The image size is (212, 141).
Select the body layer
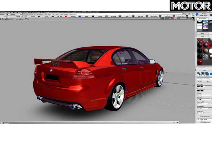click(x=127, y=16)
